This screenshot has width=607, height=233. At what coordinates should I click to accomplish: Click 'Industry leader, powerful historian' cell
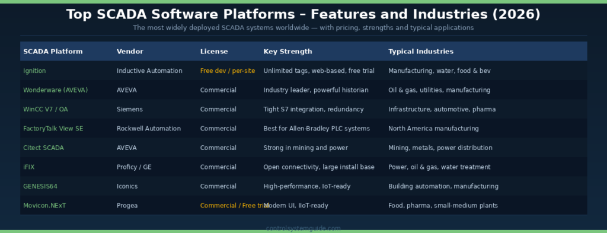click(x=316, y=90)
